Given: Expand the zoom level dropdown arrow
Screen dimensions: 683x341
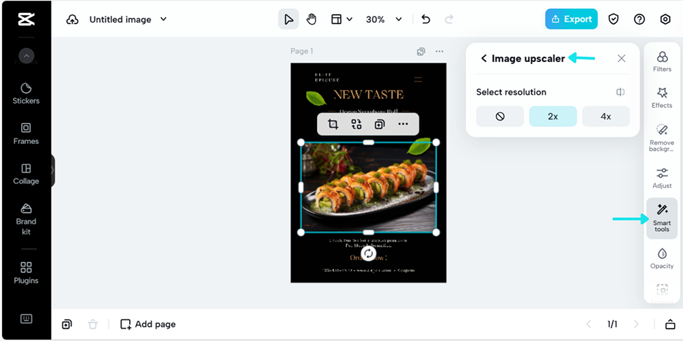Looking at the screenshot, I should tap(399, 19).
